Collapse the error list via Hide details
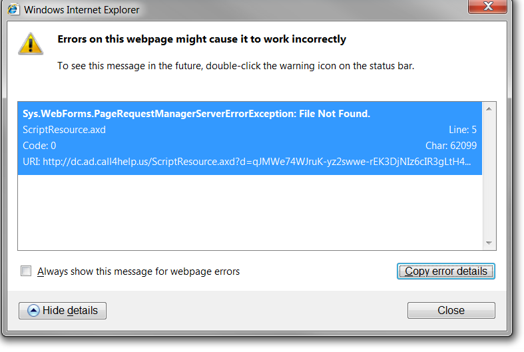 (x=63, y=311)
